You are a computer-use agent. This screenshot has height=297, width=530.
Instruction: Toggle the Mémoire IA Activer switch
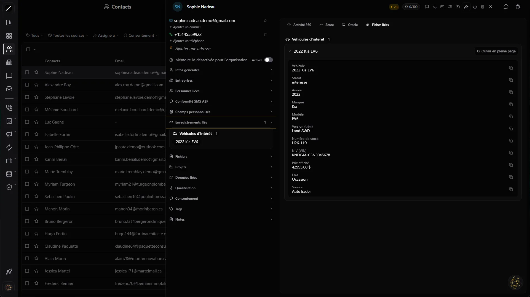(269, 60)
